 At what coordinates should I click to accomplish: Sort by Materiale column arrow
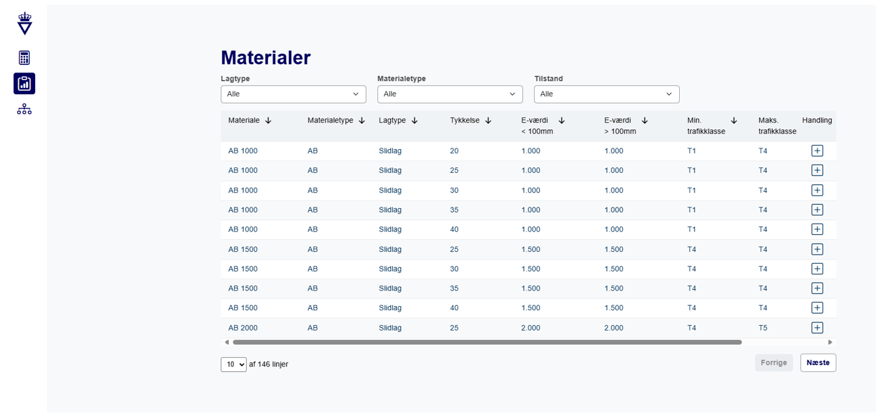pyautogui.click(x=268, y=121)
